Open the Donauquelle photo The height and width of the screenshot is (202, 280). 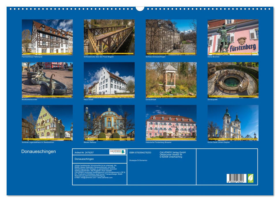coord(233,80)
